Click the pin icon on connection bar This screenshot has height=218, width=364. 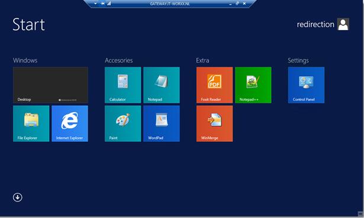[102, 4]
